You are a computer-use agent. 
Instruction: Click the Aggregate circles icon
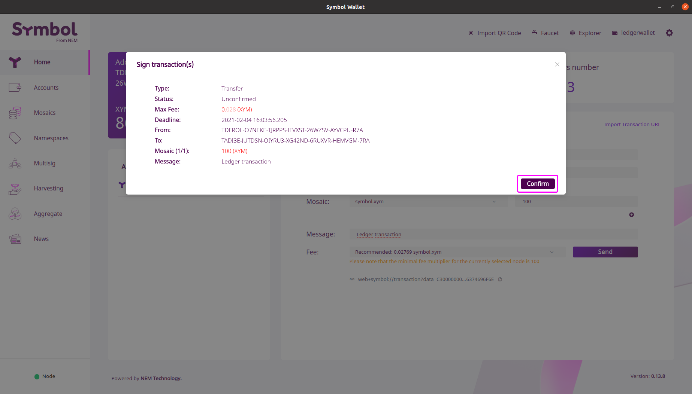tap(15, 214)
